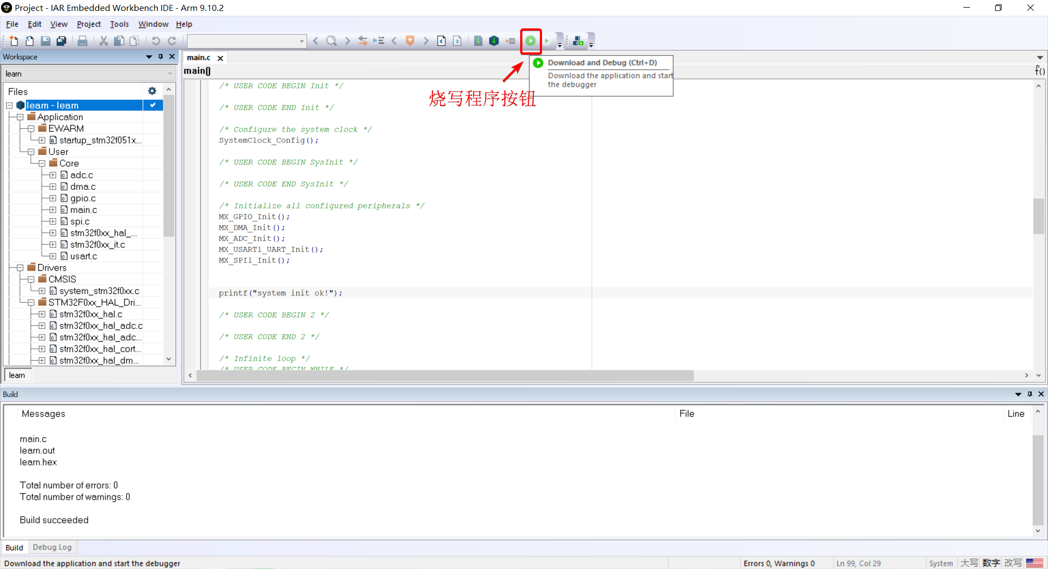
Task: Open the Project menu
Action: point(88,24)
